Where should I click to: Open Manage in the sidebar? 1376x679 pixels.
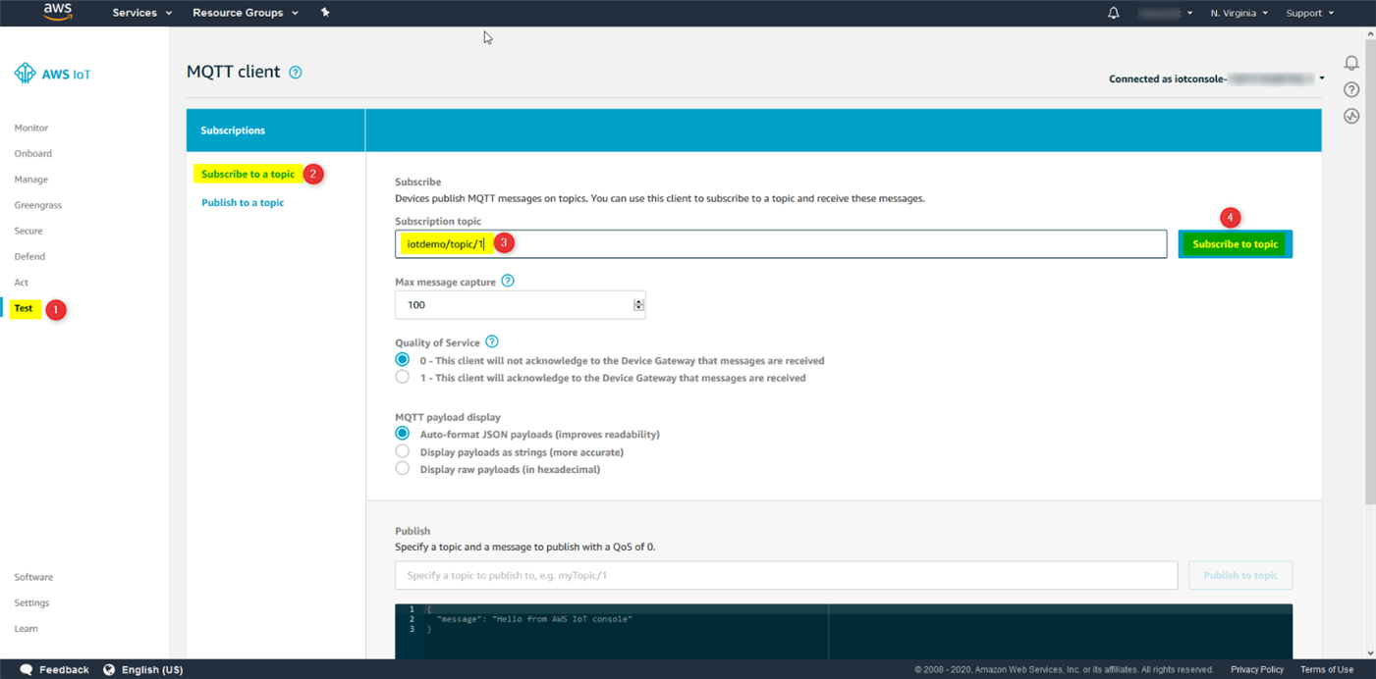[x=31, y=180]
